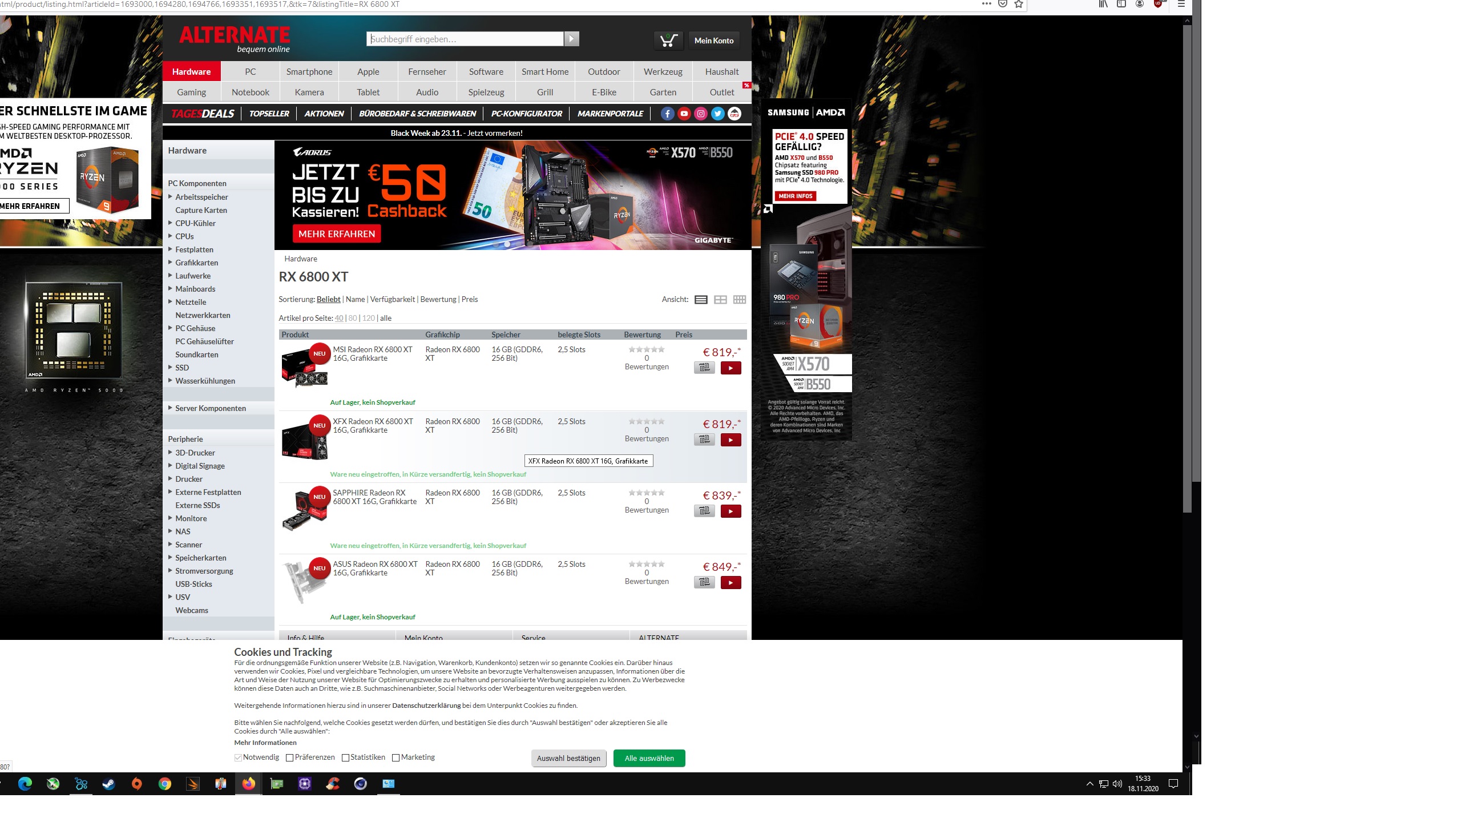Enable the Präferenzen cookie checkbox

click(x=289, y=757)
